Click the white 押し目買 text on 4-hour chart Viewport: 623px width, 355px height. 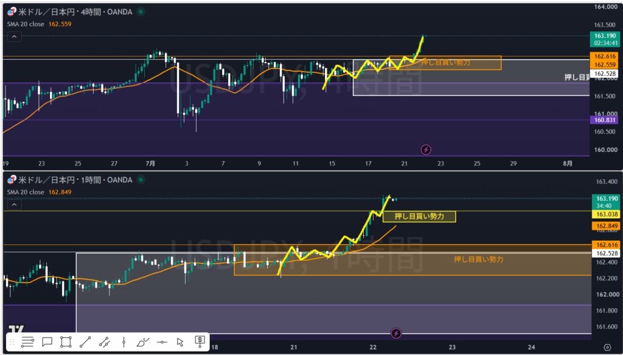[x=577, y=77]
